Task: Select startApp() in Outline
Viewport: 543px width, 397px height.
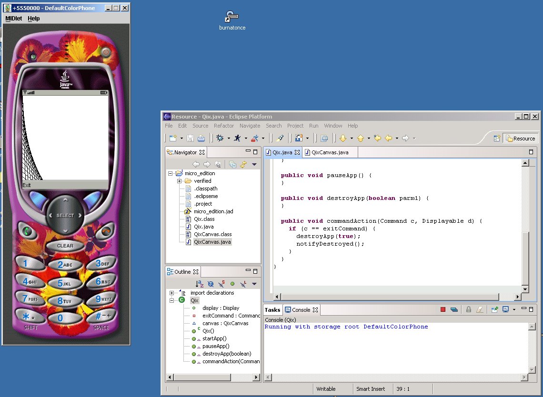Action: coord(214,338)
